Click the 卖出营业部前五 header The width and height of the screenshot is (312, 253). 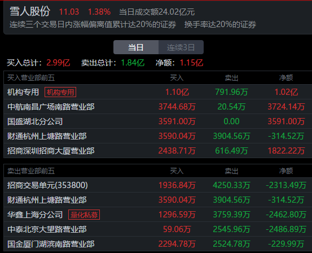(x=31, y=171)
